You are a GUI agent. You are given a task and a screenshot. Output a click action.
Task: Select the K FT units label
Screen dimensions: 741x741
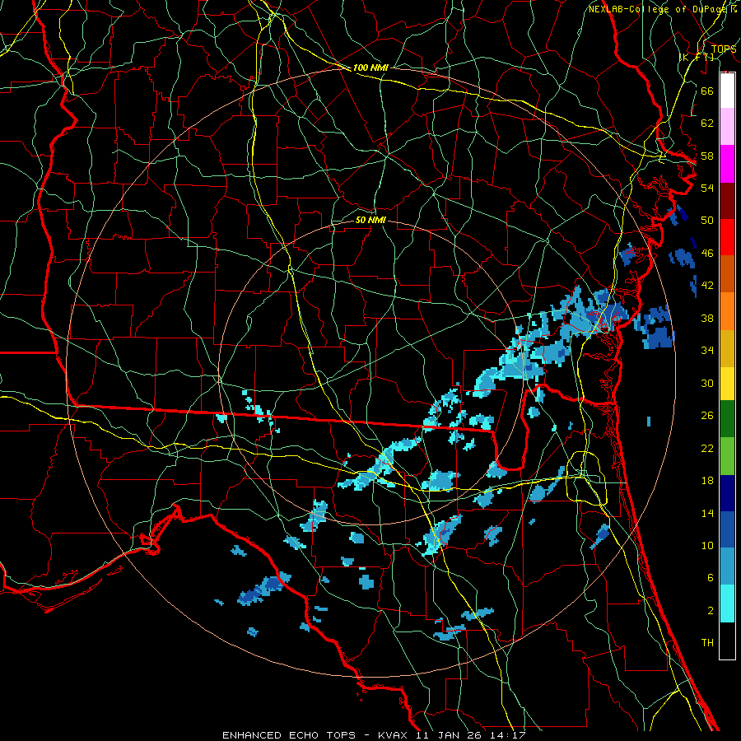(697, 58)
